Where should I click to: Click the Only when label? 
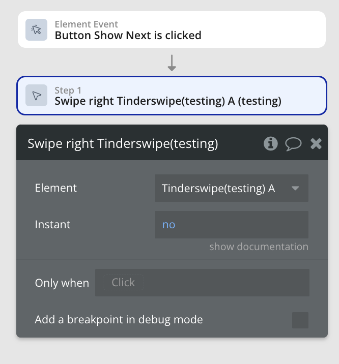coord(62,283)
